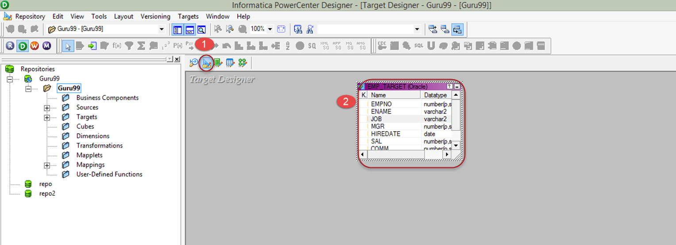Click the Mapplet Designer tool icon
Screen dimensions: 676x245
230,63
